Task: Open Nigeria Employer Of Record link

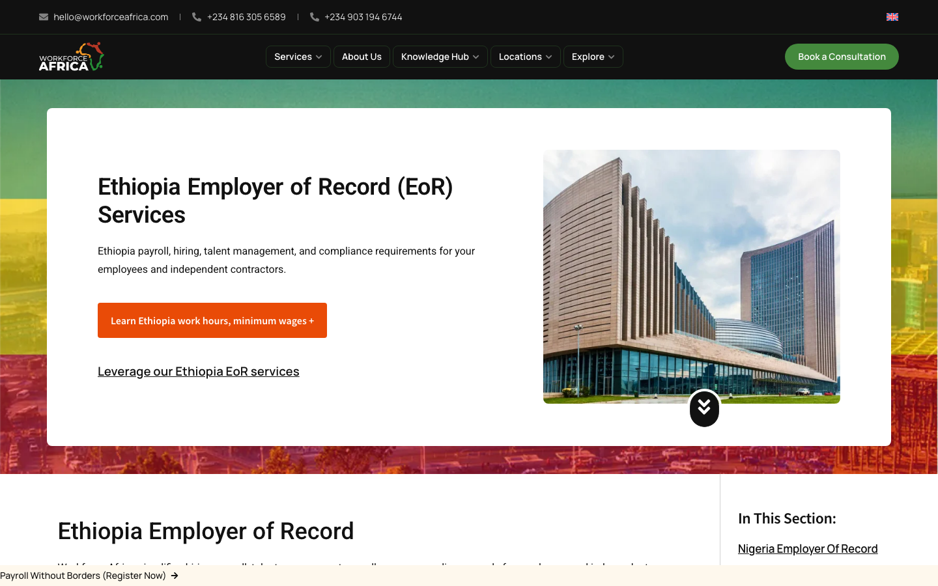Action: [808, 549]
